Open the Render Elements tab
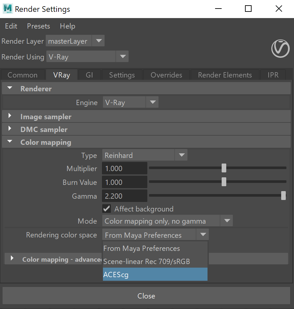Image resolution: width=294 pixels, height=309 pixels. 225,75
